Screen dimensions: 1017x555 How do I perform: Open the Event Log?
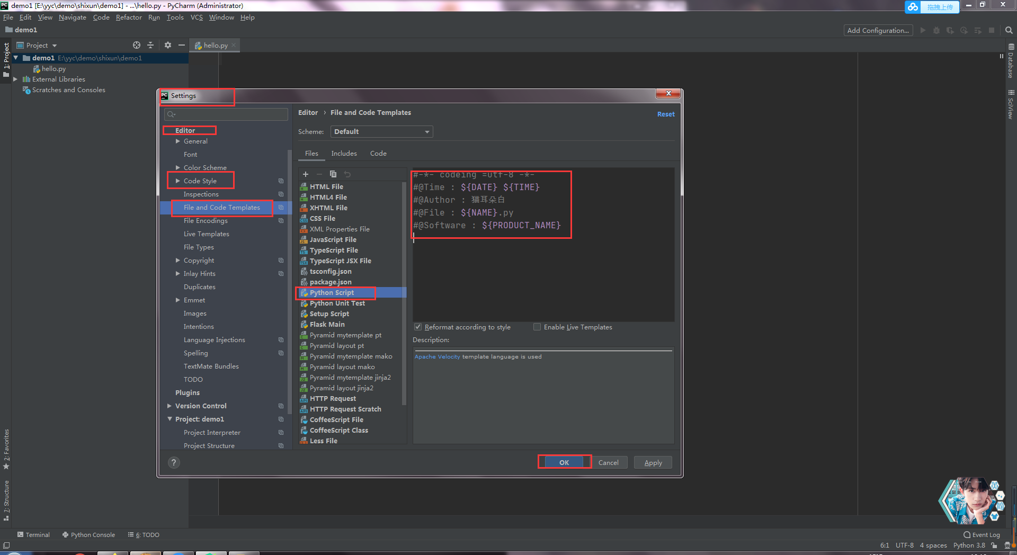pos(982,535)
